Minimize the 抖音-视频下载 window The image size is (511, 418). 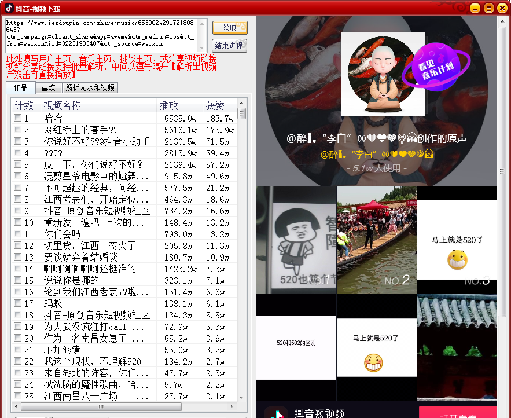click(475, 8)
